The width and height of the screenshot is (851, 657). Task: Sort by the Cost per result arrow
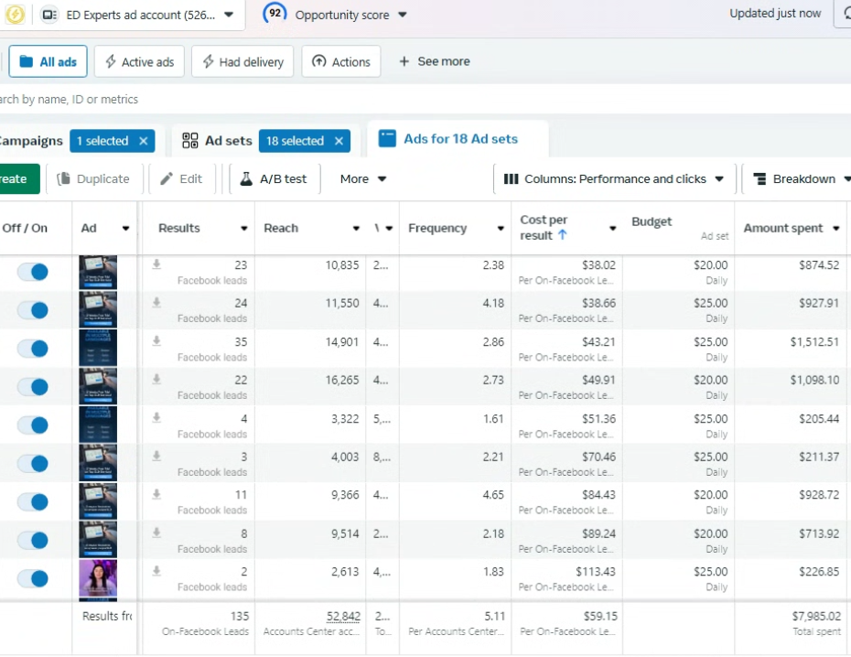(x=562, y=235)
